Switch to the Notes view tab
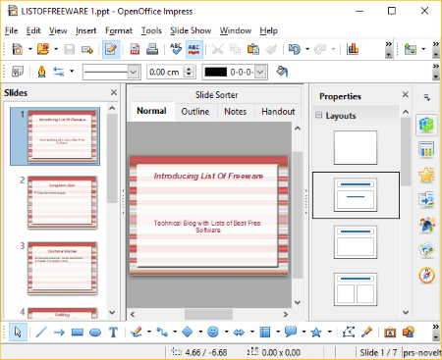The width and height of the screenshot is (442, 360). tap(235, 112)
